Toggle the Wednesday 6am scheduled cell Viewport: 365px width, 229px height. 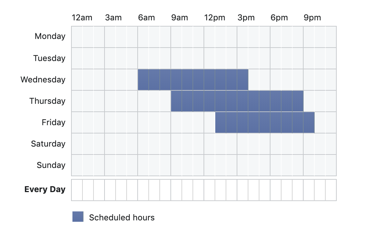click(143, 80)
